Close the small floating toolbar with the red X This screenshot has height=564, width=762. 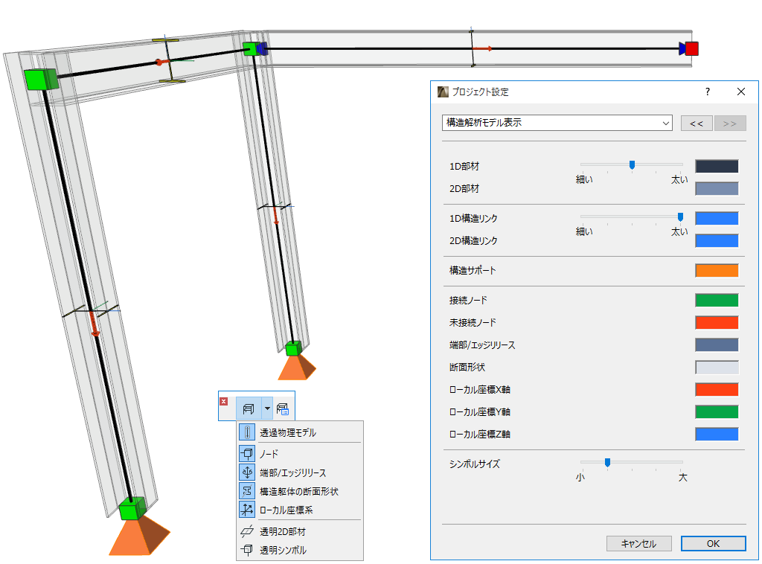[x=223, y=401]
